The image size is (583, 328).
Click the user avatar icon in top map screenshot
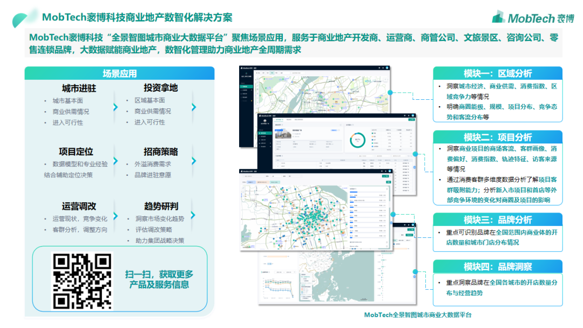tap(387, 69)
